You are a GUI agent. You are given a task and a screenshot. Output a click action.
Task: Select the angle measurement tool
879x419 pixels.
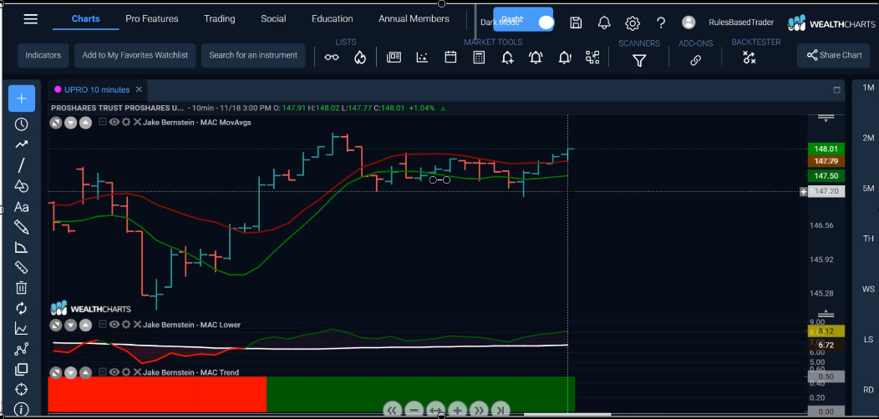[x=21, y=247]
